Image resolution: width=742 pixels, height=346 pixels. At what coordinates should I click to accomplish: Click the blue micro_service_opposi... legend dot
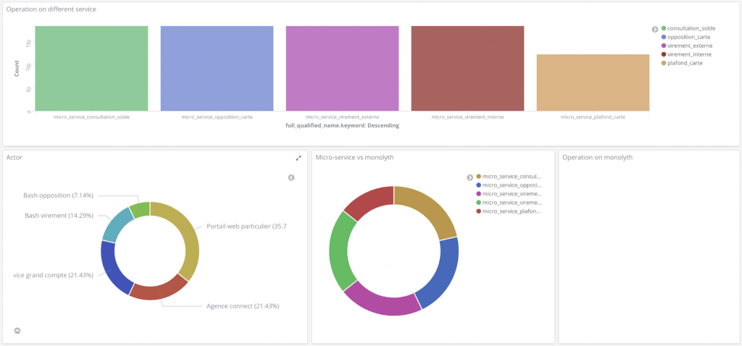[478, 185]
